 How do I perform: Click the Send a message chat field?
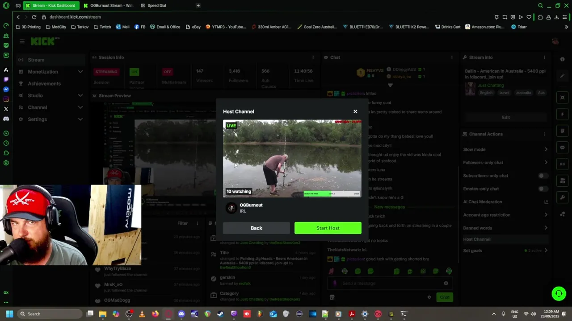coord(390,283)
